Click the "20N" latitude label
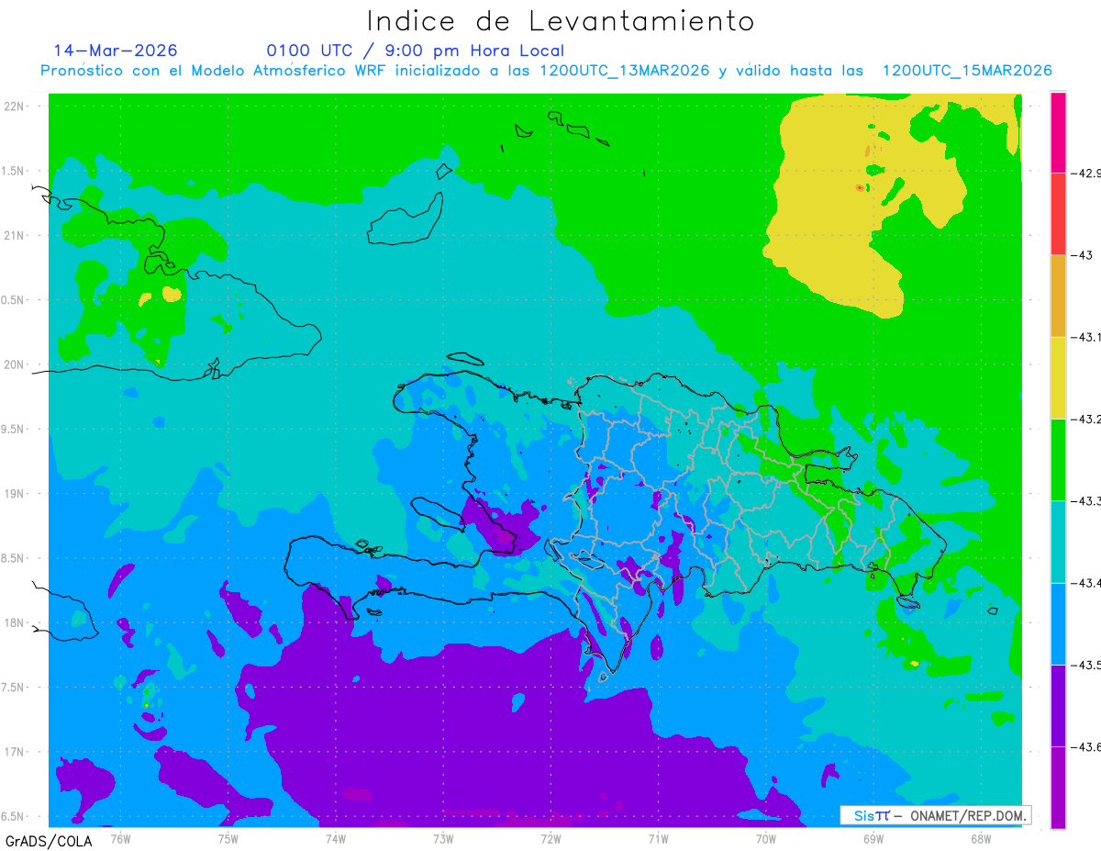 point(13,364)
